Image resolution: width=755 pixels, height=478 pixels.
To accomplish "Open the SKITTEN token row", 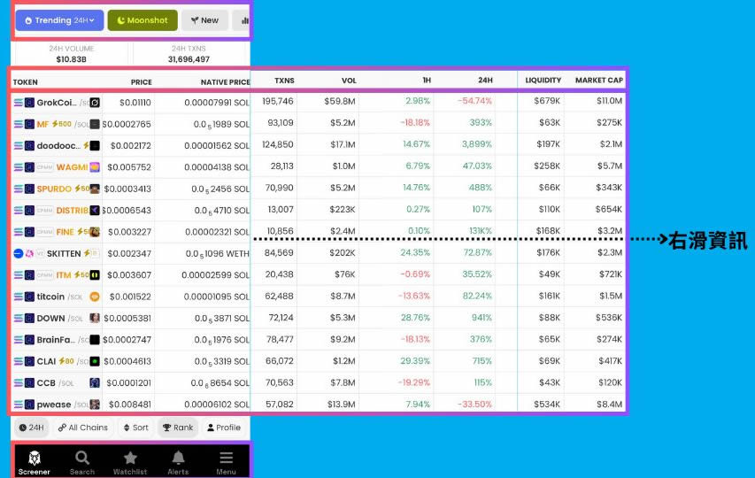I will [62, 253].
